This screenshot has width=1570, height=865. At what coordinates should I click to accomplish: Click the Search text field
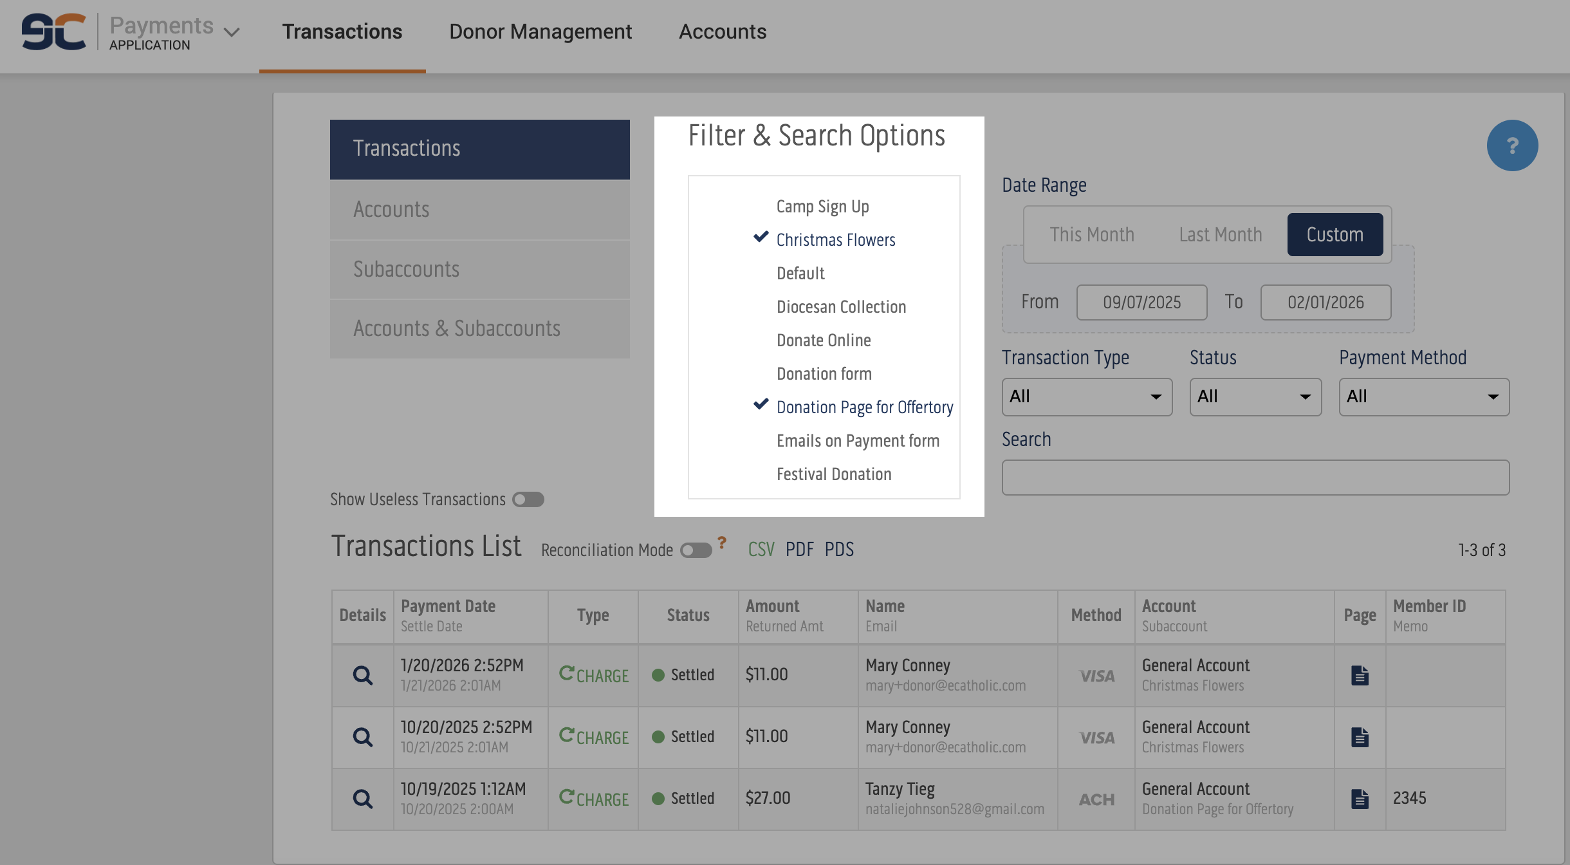point(1255,478)
